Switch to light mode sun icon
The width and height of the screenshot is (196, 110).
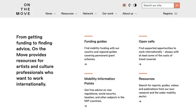pos(124,5)
